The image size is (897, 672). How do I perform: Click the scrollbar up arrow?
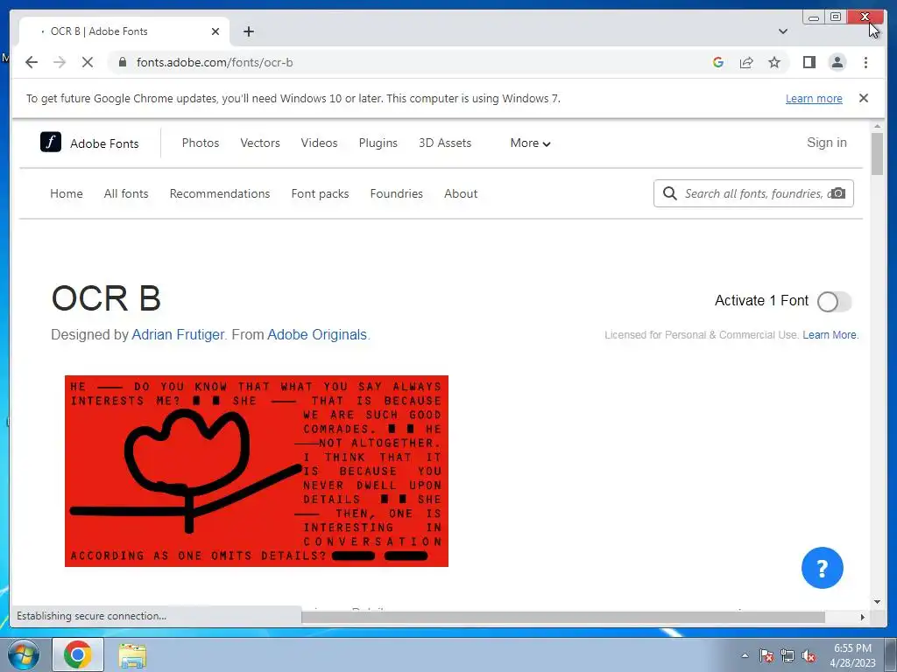click(877, 126)
